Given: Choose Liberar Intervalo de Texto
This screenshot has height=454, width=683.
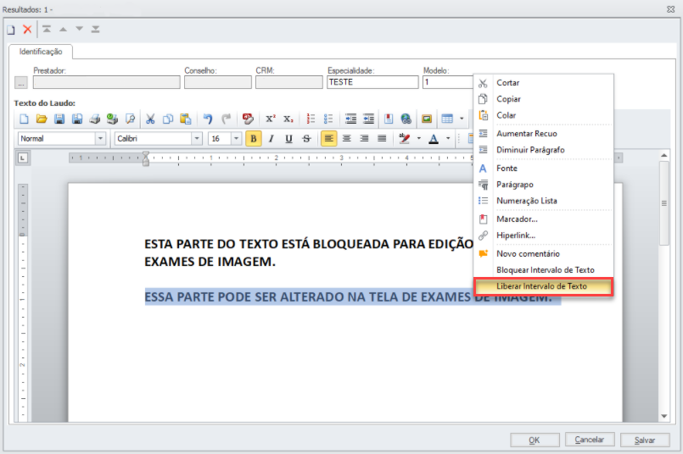Looking at the screenshot, I should tap(544, 286).
